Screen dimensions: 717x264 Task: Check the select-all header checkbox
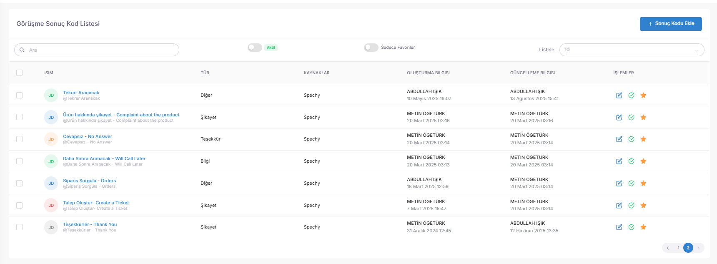pos(19,73)
